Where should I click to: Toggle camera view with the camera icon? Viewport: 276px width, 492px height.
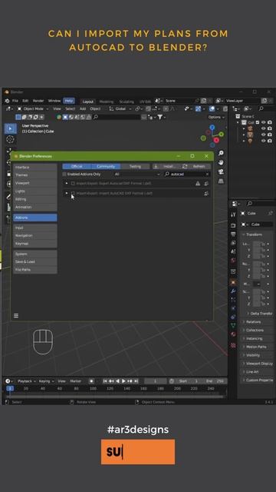(221, 171)
